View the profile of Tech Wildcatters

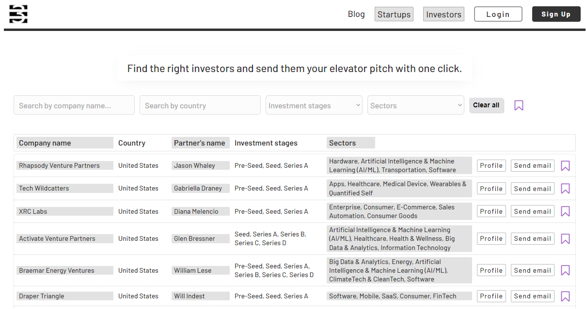491,188
